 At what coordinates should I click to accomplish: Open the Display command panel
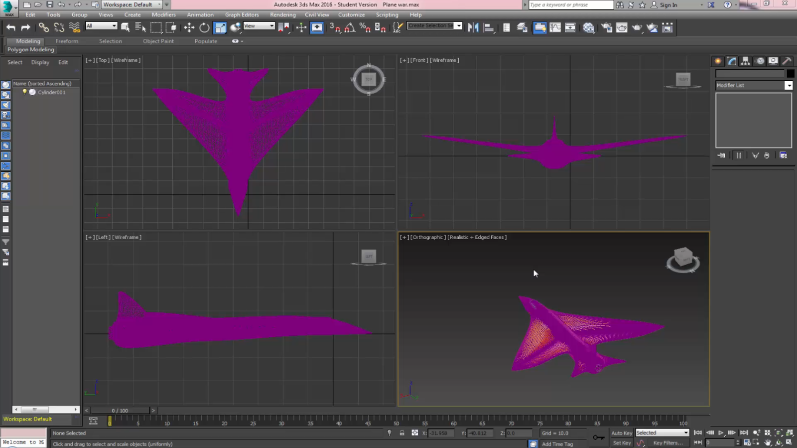click(773, 61)
